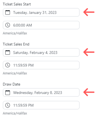Click the clock icon in Draw Date time
The width and height of the screenshot is (101, 118).
click(8, 105)
